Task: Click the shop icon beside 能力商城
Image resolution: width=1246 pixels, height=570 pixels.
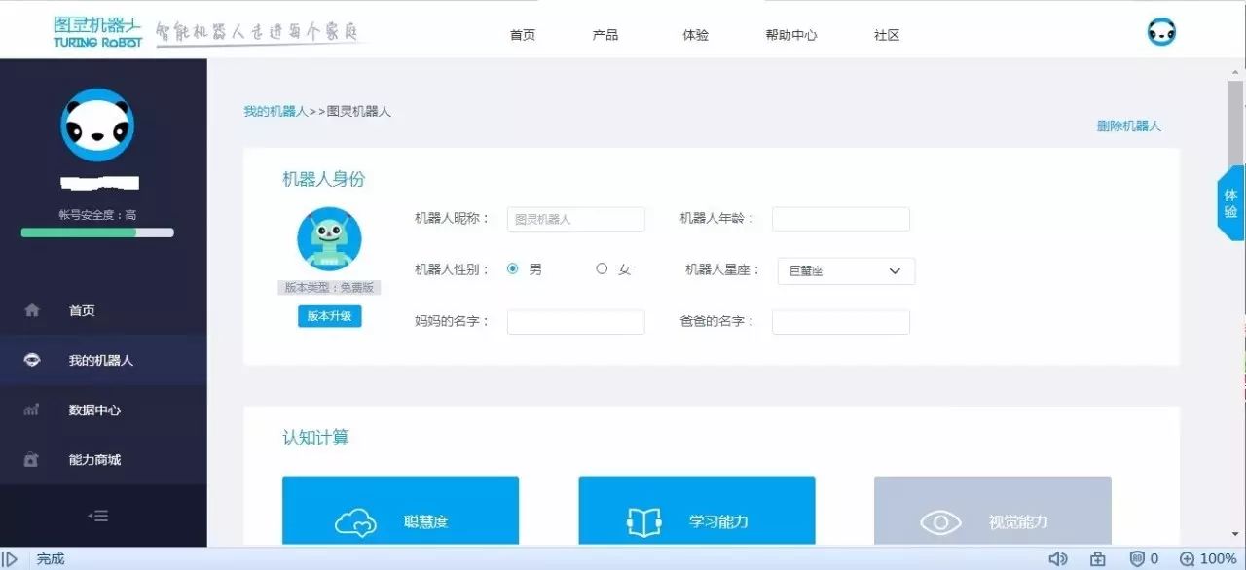Action: point(31,460)
